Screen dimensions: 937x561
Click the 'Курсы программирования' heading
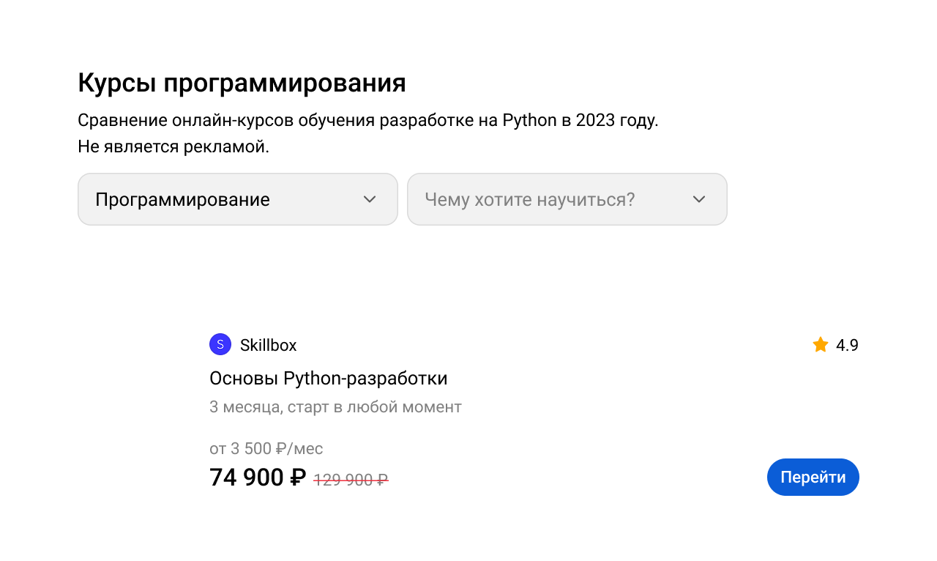click(242, 83)
